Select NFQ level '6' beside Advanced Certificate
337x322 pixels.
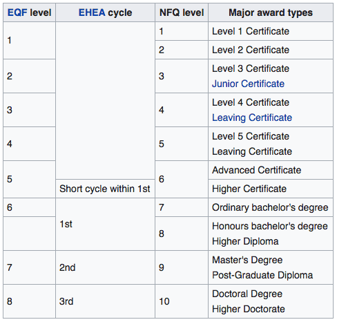pyautogui.click(x=182, y=180)
